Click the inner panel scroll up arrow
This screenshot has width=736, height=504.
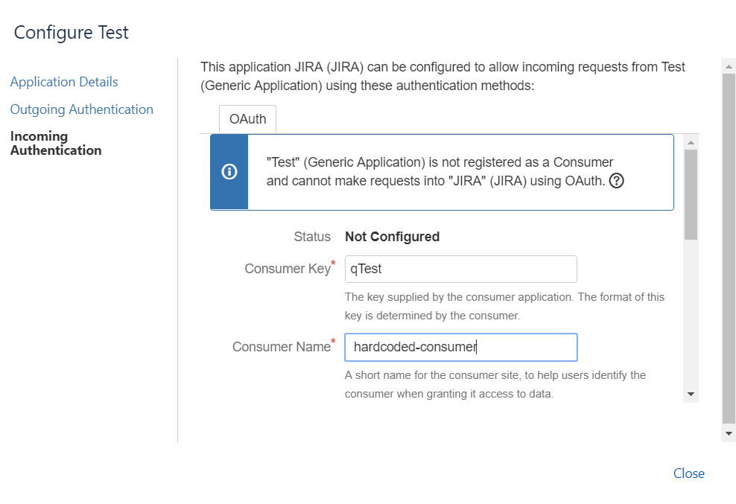[x=691, y=141]
